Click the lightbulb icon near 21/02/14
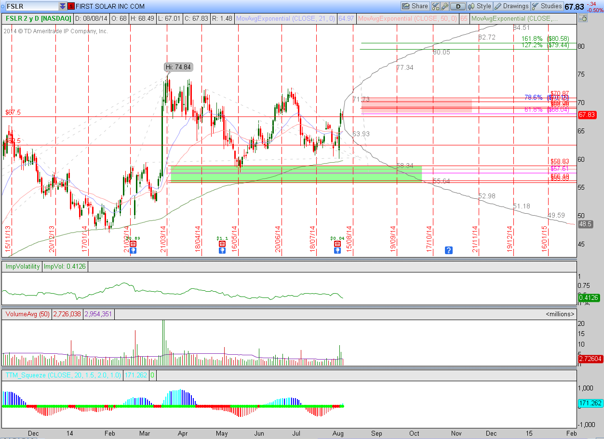 click(133, 250)
